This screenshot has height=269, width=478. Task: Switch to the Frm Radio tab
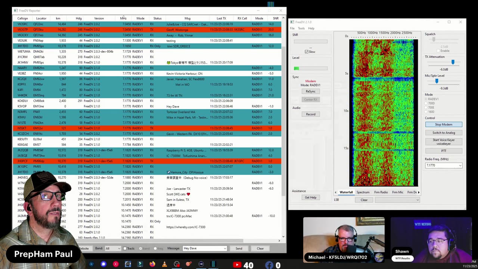[x=381, y=192]
